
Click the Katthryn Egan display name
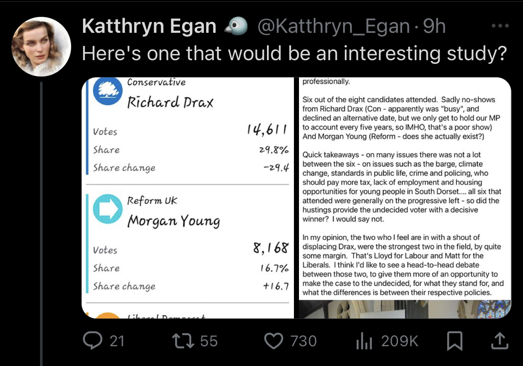point(149,27)
